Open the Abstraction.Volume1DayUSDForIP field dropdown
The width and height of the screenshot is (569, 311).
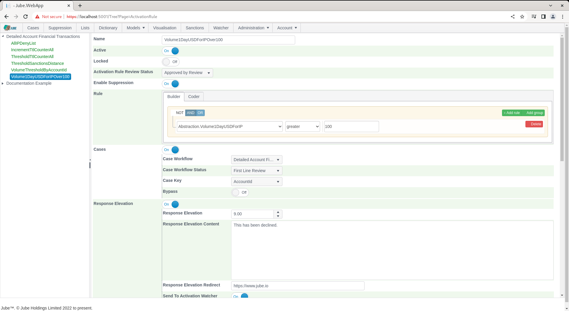coord(230,126)
